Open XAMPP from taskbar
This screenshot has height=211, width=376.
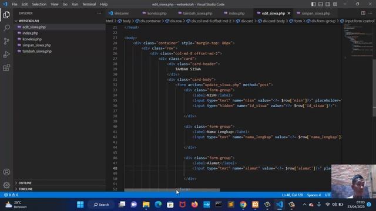point(255,205)
